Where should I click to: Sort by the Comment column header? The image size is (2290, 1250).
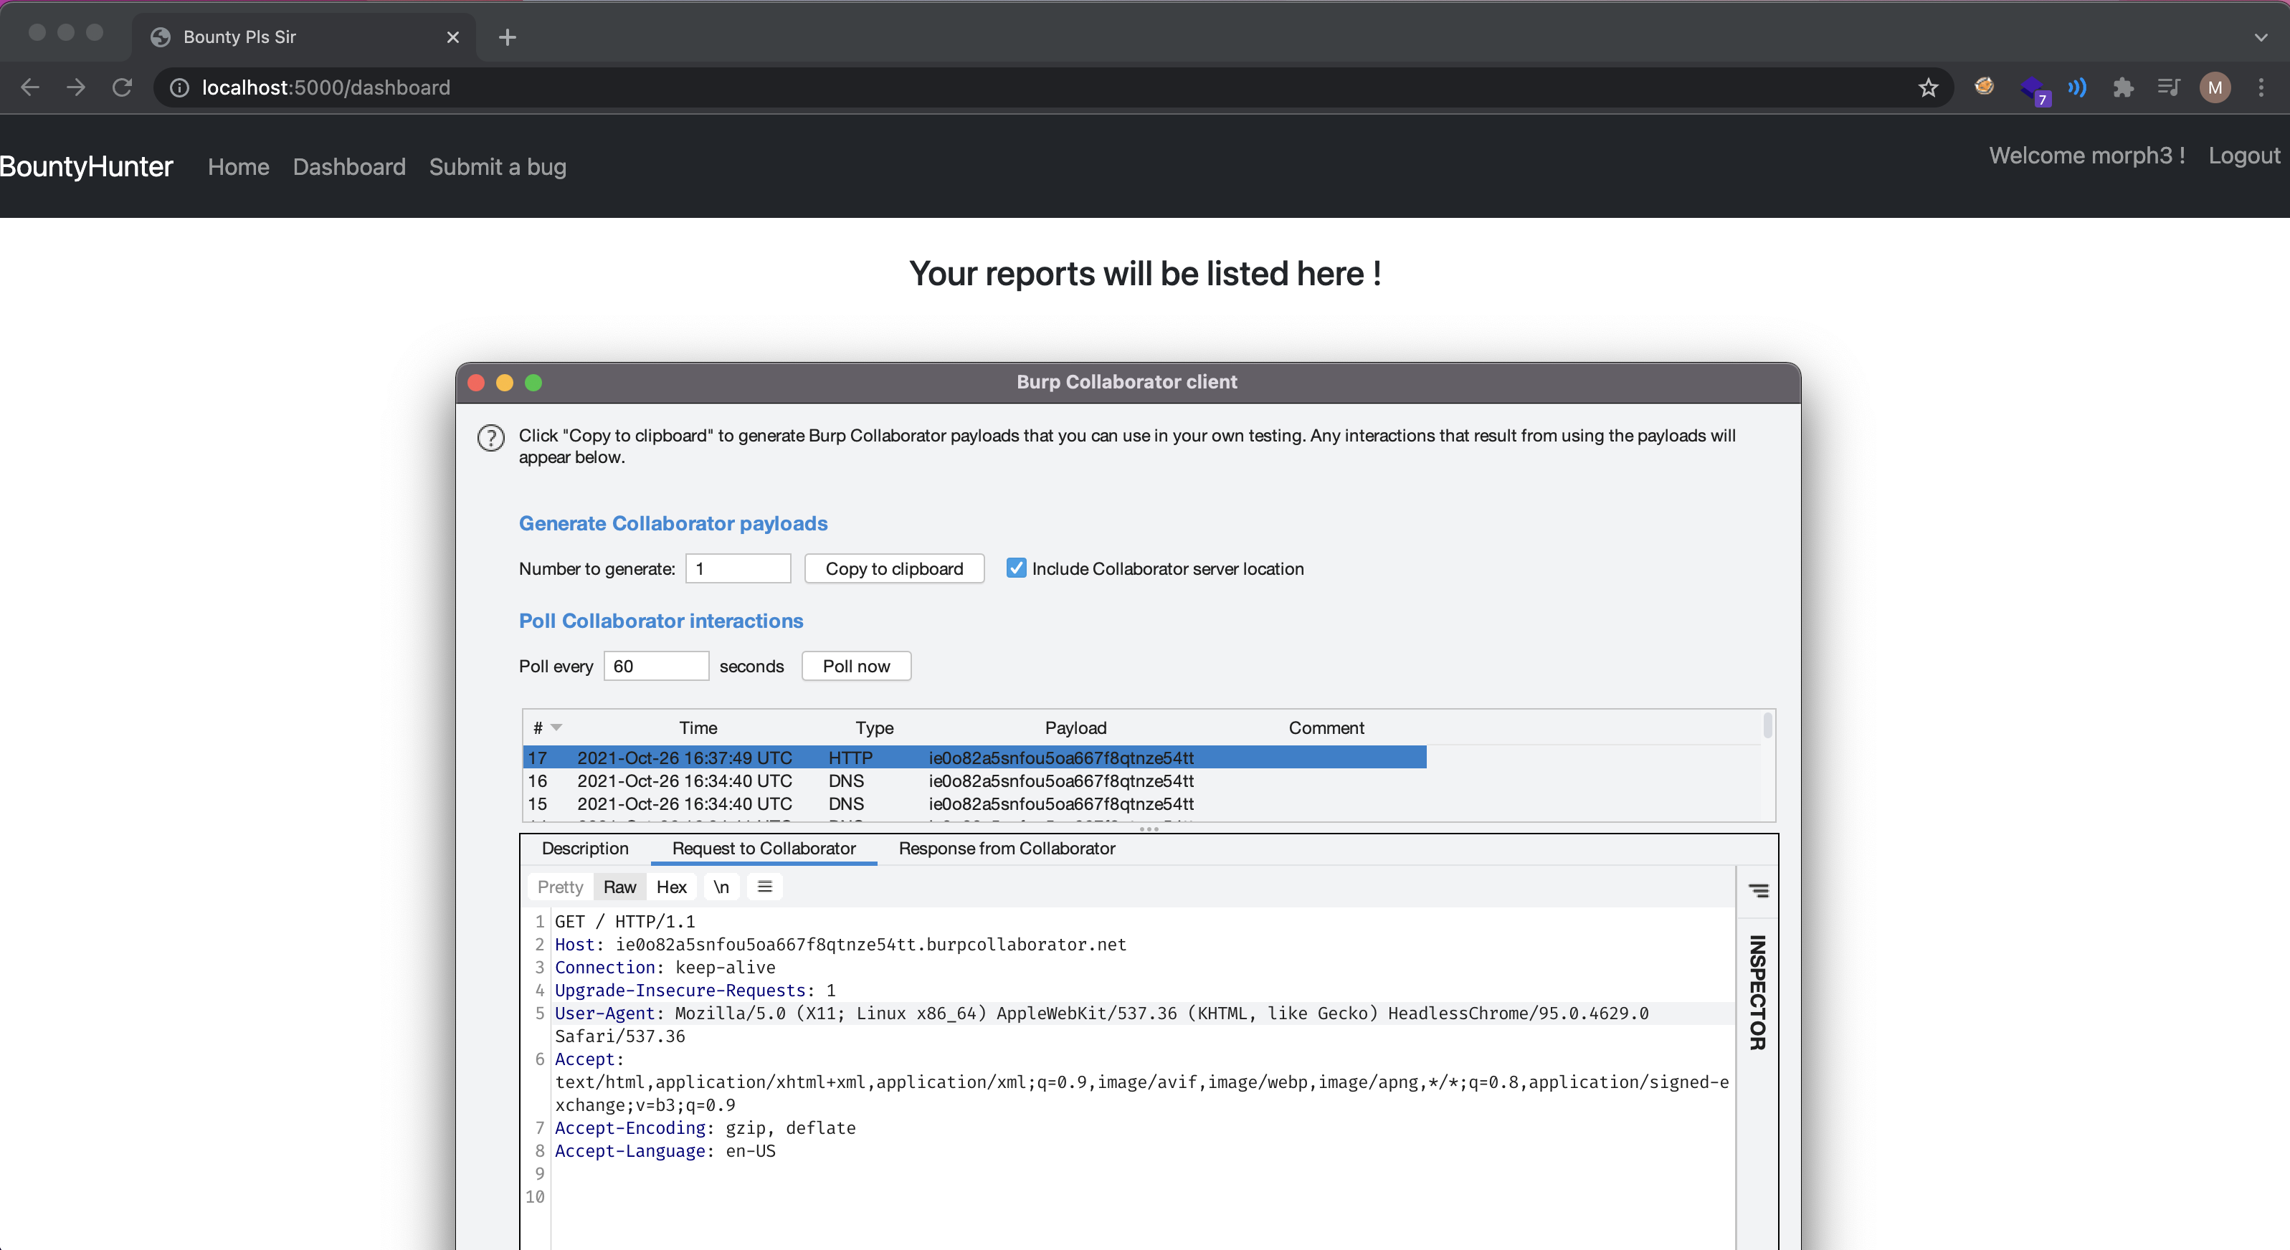pos(1326,727)
